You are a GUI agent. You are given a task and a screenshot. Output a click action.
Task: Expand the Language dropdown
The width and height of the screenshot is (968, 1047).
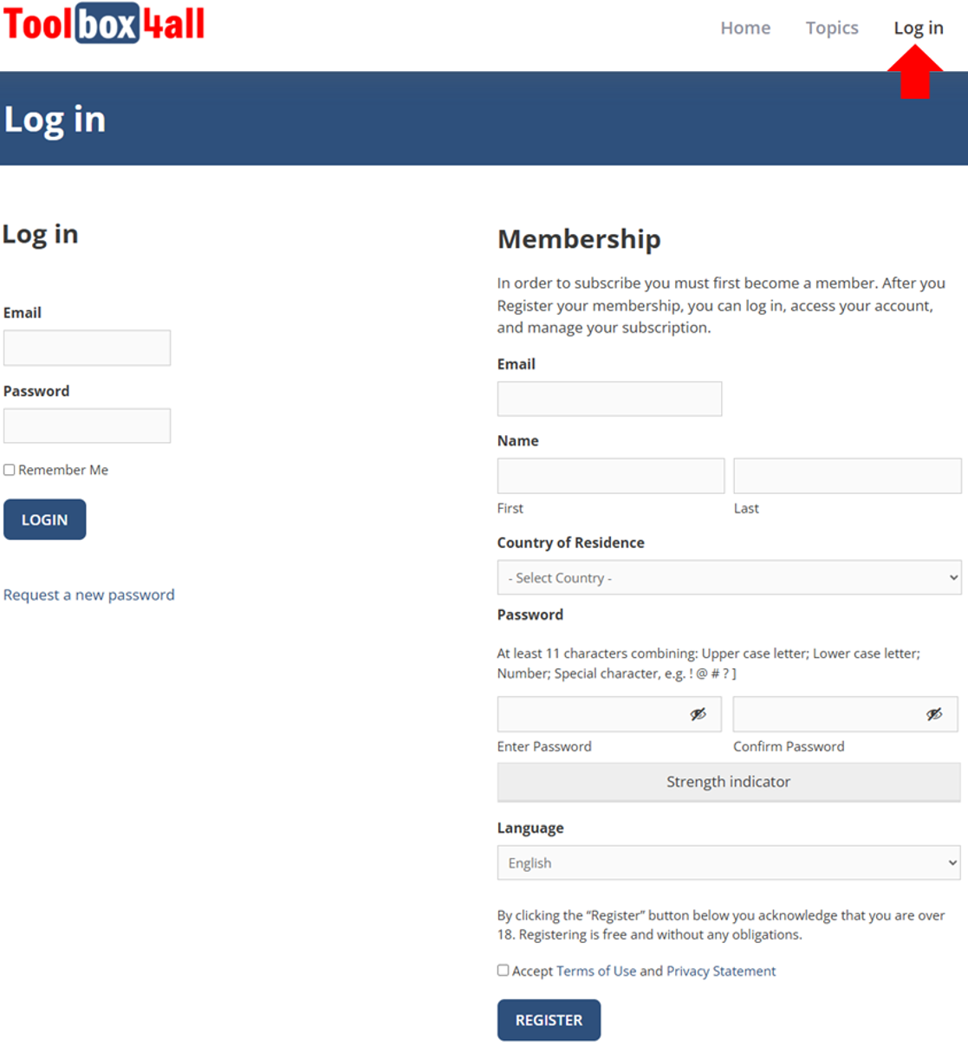click(728, 862)
